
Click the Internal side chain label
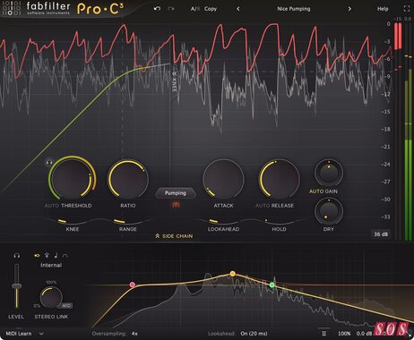pos(51,265)
